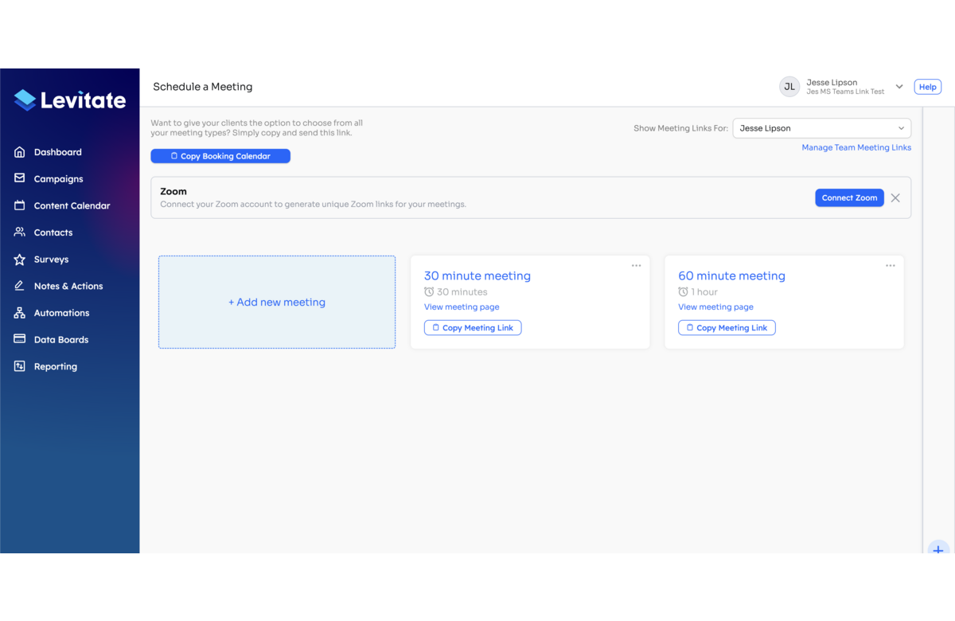Click the Surveys star icon
This screenshot has width=955, height=621.
click(x=20, y=260)
